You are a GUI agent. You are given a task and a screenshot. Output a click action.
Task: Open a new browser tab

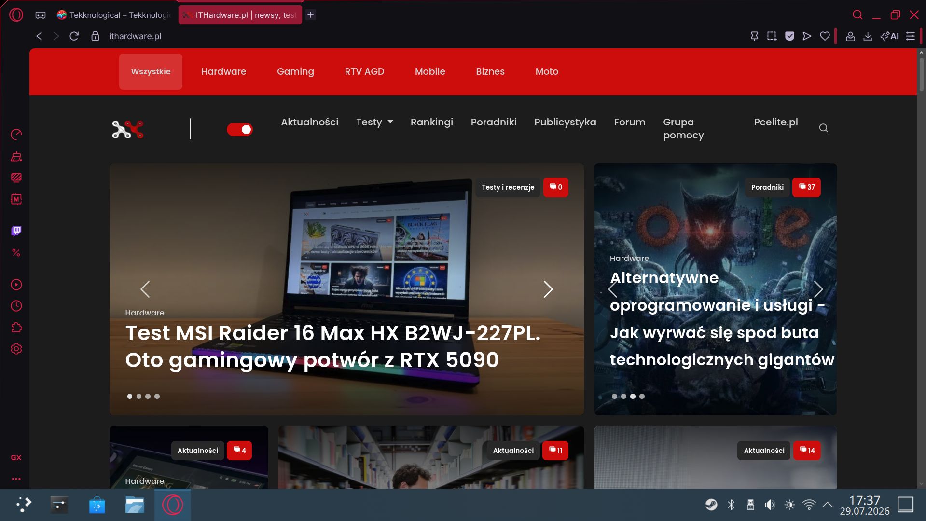pyautogui.click(x=311, y=15)
